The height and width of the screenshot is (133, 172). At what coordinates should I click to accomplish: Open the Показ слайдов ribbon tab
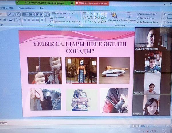point(7,8)
